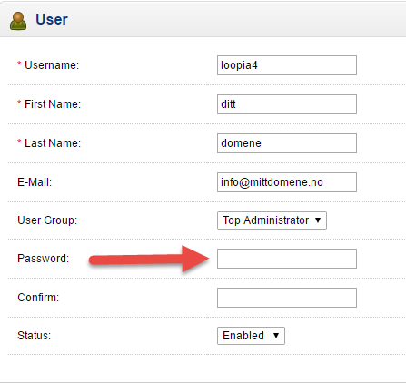Click the Password label text
This screenshot has height=392, width=406.
click(x=44, y=259)
